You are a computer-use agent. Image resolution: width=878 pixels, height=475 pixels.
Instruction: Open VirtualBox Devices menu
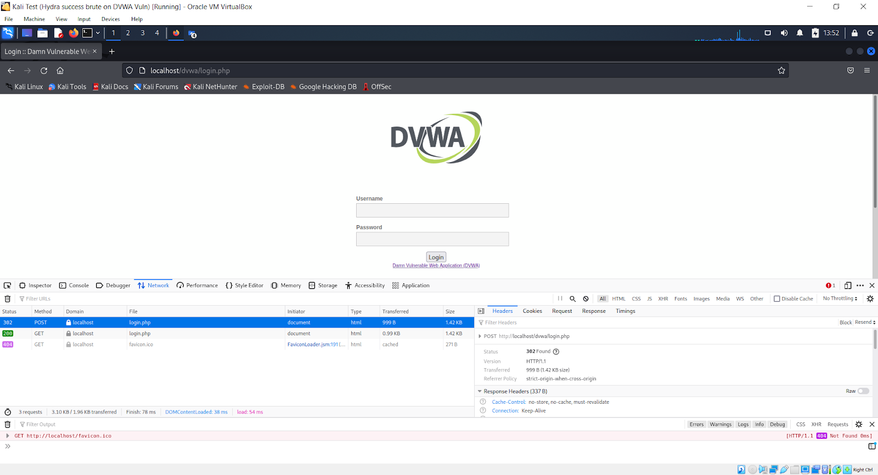[x=110, y=19]
